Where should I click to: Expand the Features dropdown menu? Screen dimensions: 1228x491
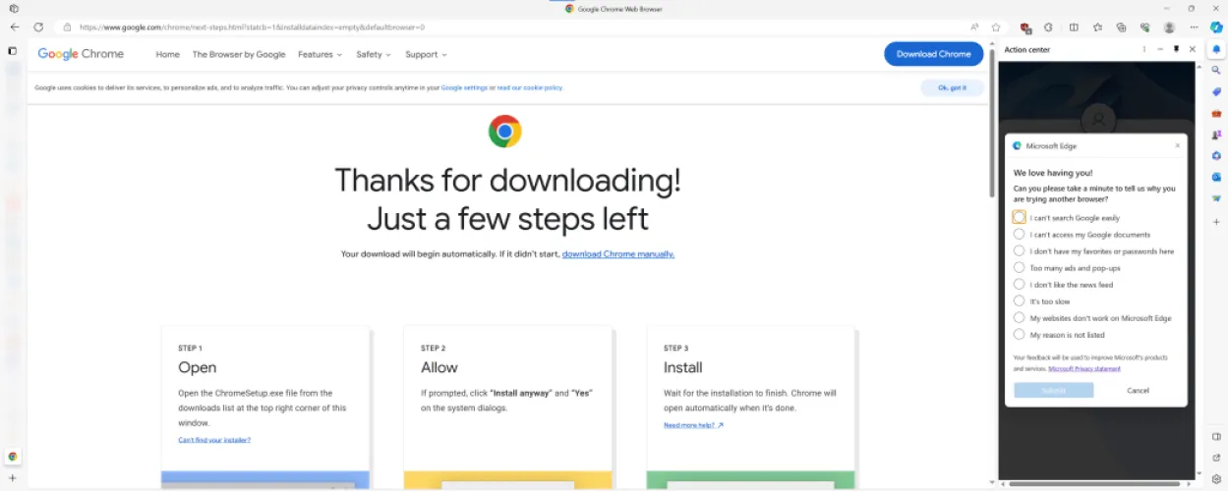click(320, 55)
